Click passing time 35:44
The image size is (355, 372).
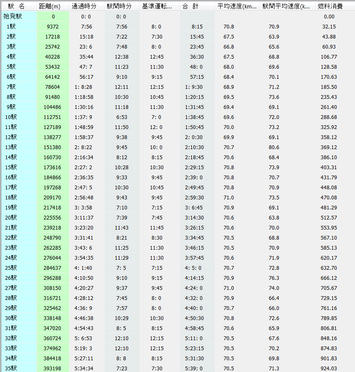coord(86,57)
